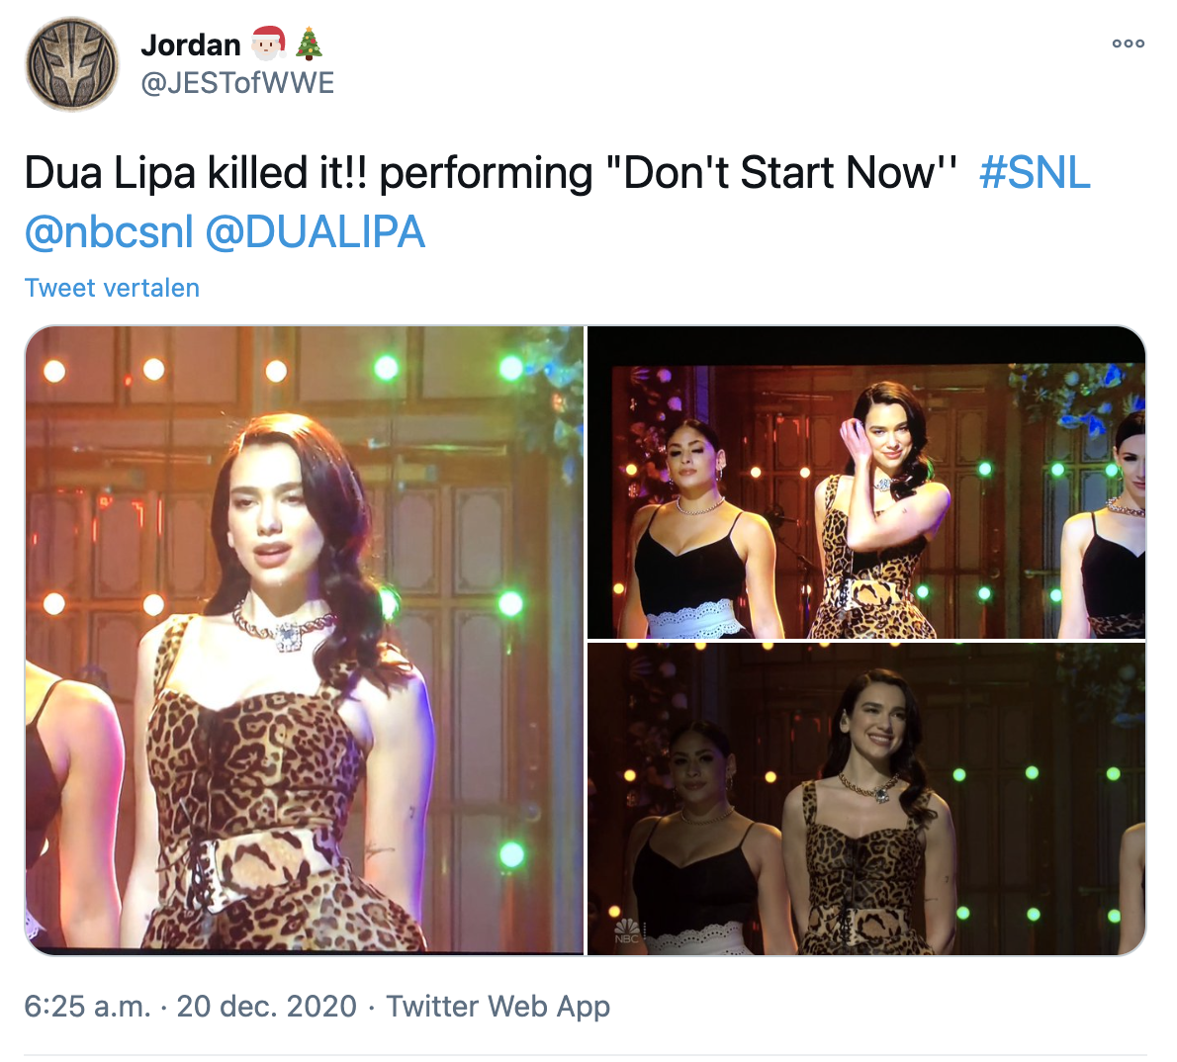
Task: Click the NBC logo watermark in bottom-right photo
Action: [627, 930]
